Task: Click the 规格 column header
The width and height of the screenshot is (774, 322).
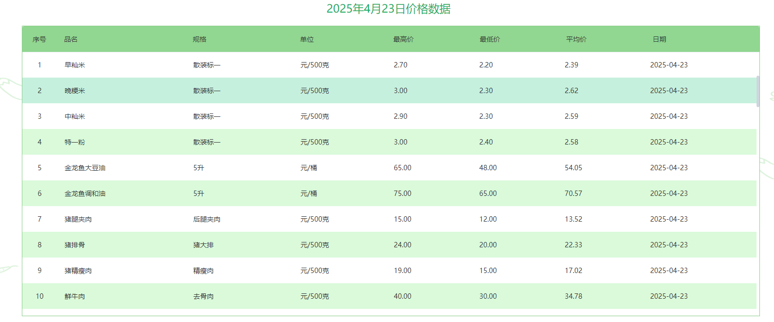Action: coord(200,39)
